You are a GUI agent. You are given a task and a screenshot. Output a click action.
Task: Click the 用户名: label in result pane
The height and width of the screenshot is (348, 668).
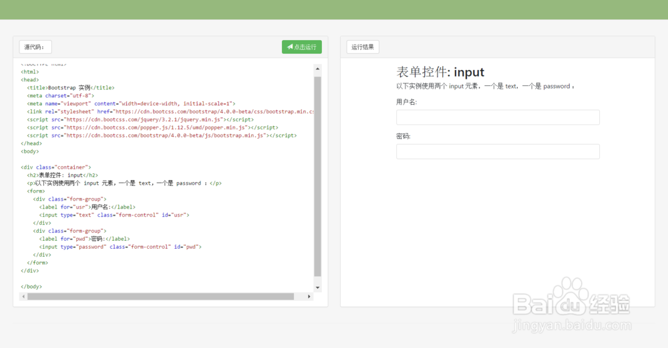[x=406, y=102]
